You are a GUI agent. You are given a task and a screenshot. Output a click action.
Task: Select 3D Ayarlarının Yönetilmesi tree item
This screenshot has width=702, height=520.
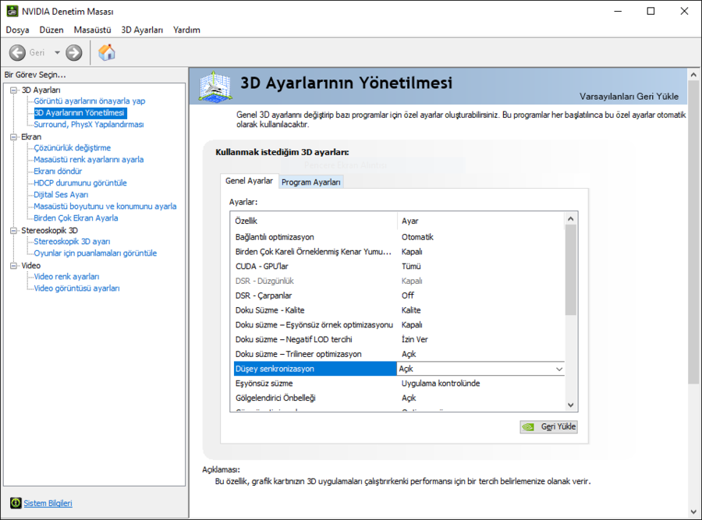pyautogui.click(x=80, y=113)
